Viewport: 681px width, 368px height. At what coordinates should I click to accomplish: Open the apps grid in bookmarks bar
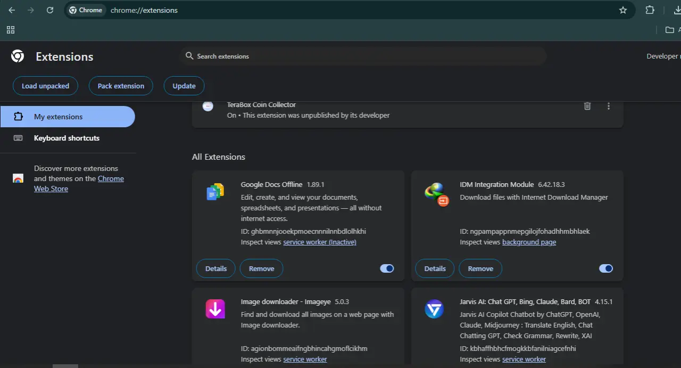click(11, 30)
